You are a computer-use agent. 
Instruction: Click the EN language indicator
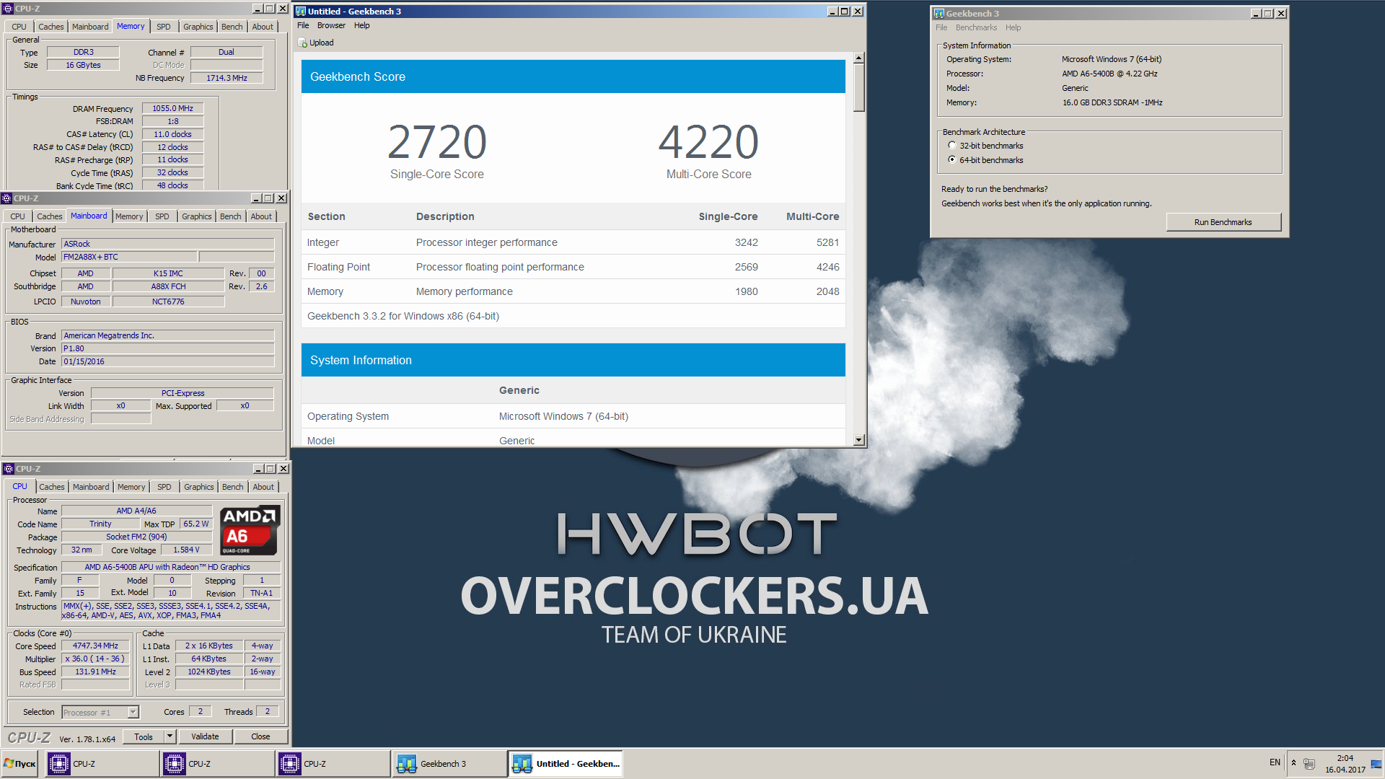[x=1275, y=762]
